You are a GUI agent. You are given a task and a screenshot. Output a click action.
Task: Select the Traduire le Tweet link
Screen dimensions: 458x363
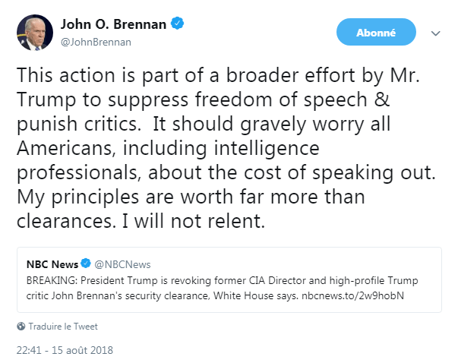[63, 327]
